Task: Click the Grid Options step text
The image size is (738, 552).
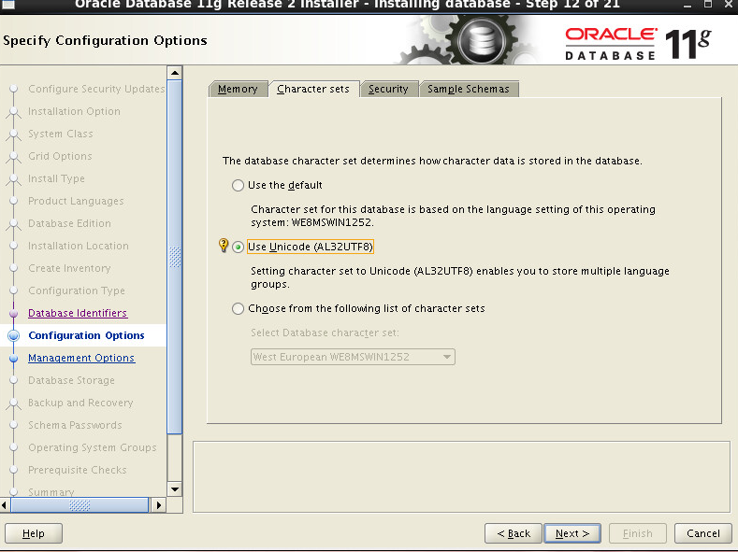Action: [60, 156]
